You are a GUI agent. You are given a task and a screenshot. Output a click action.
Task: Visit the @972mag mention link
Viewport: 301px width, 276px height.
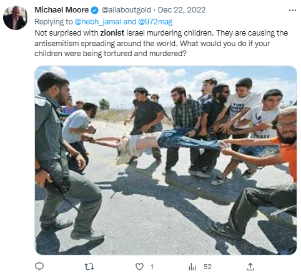155,22
